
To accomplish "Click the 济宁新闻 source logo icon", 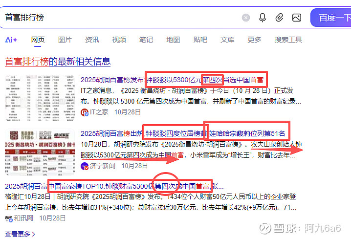I will pyautogui.click(x=85, y=166).
